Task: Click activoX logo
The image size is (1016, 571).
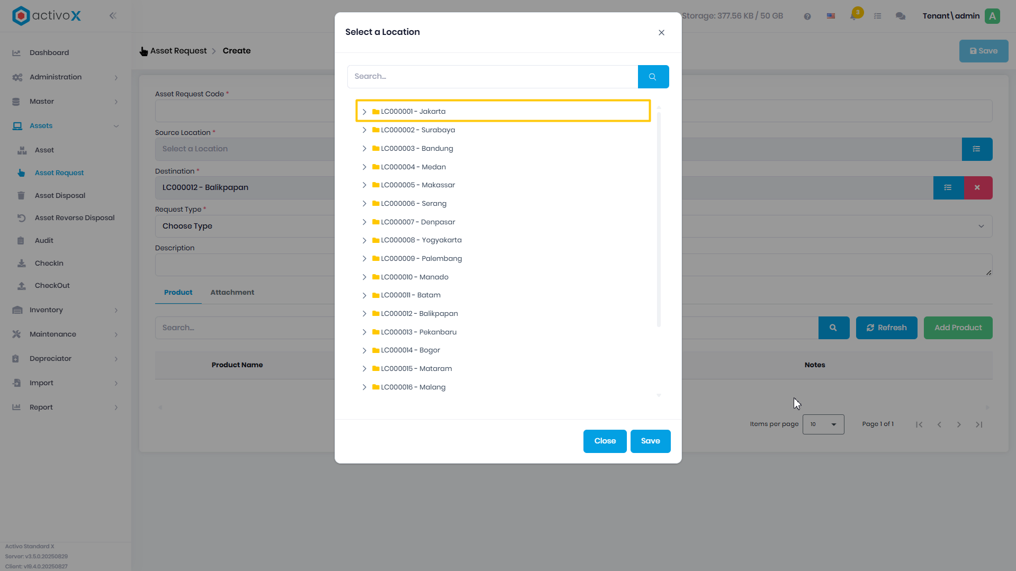Action: (47, 16)
